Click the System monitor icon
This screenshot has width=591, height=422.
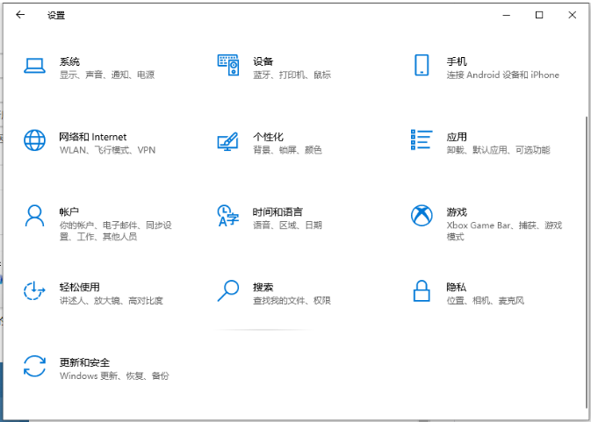click(34, 66)
